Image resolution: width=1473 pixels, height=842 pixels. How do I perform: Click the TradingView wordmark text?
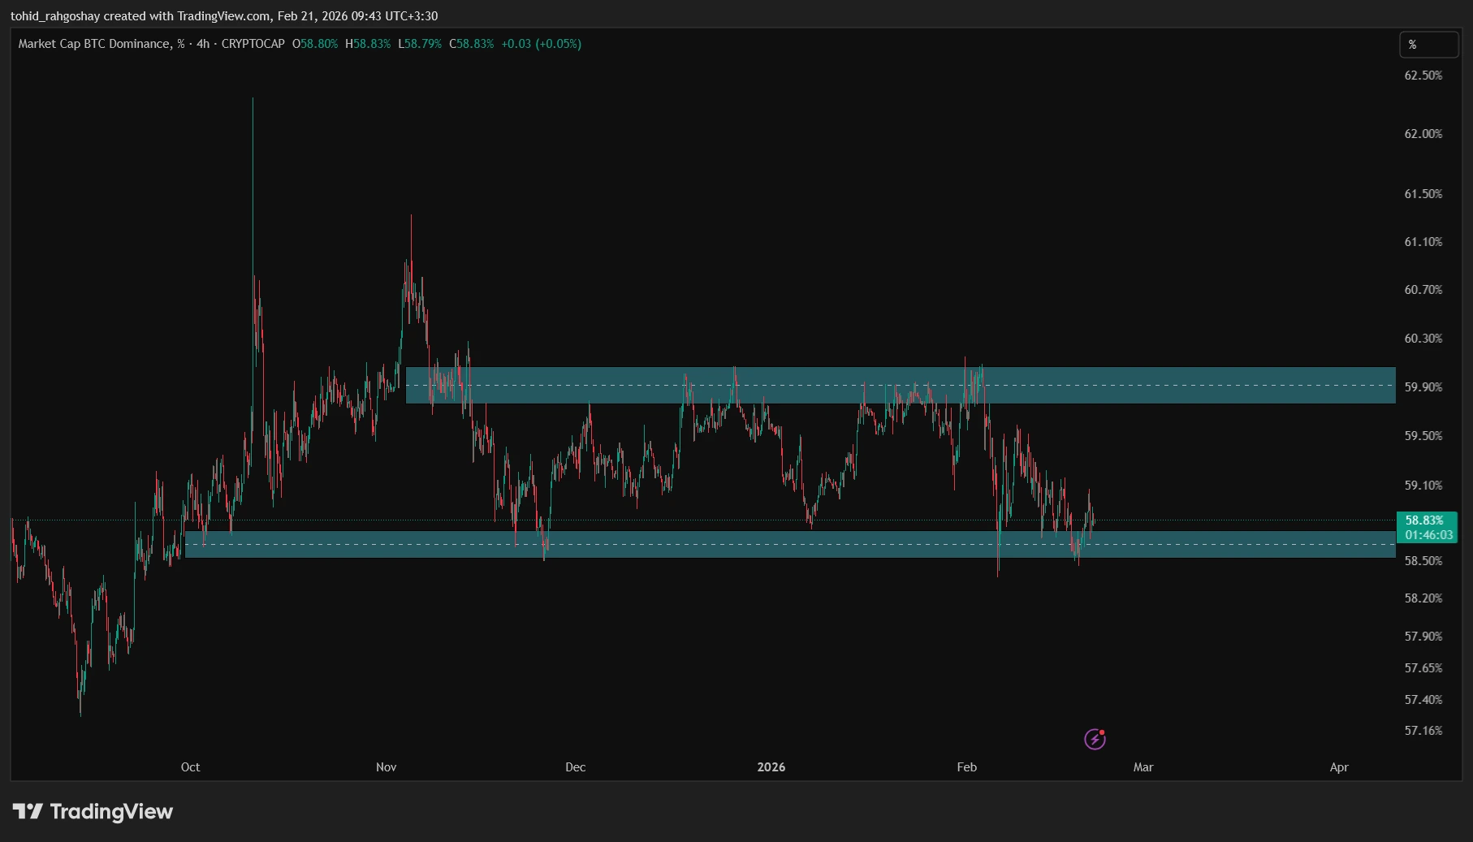tap(111, 811)
